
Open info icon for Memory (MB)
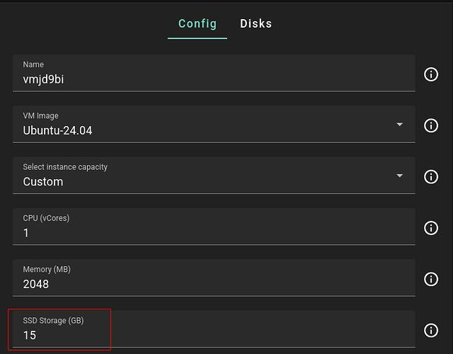[431, 279]
